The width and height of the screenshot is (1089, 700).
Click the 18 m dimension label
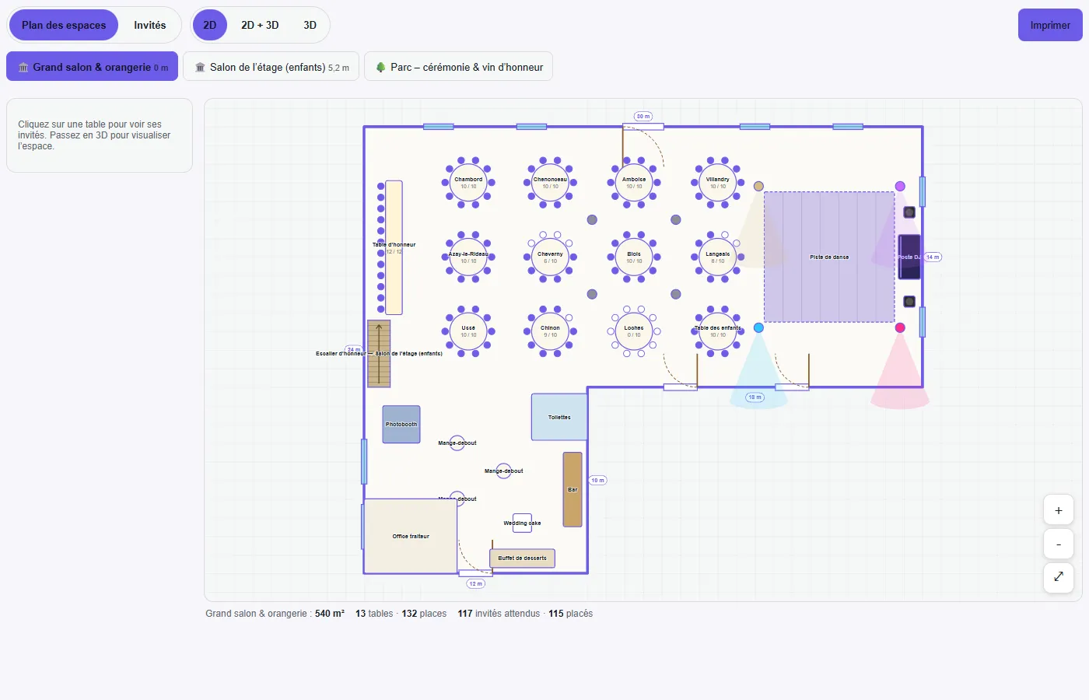(755, 397)
